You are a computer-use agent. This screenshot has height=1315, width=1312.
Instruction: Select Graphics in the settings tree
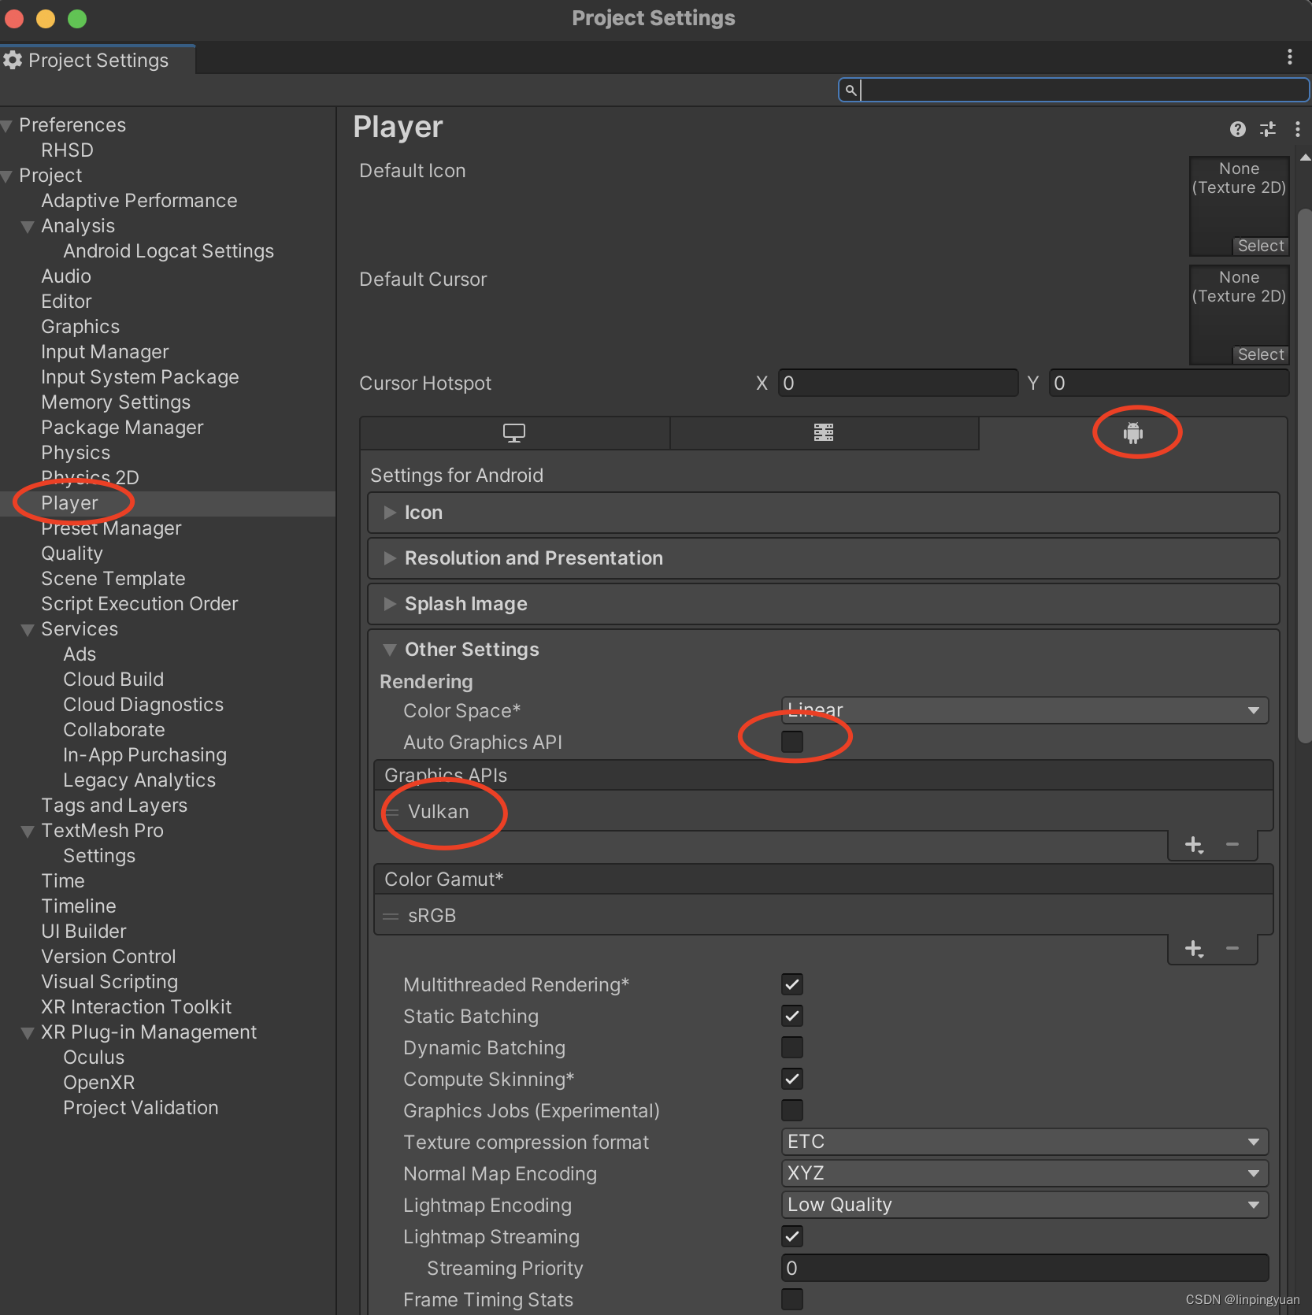coord(80,327)
